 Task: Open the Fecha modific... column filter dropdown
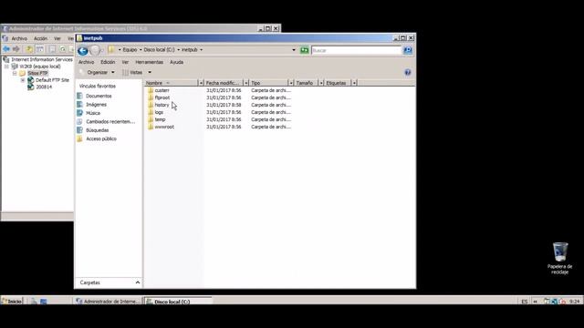245,83
